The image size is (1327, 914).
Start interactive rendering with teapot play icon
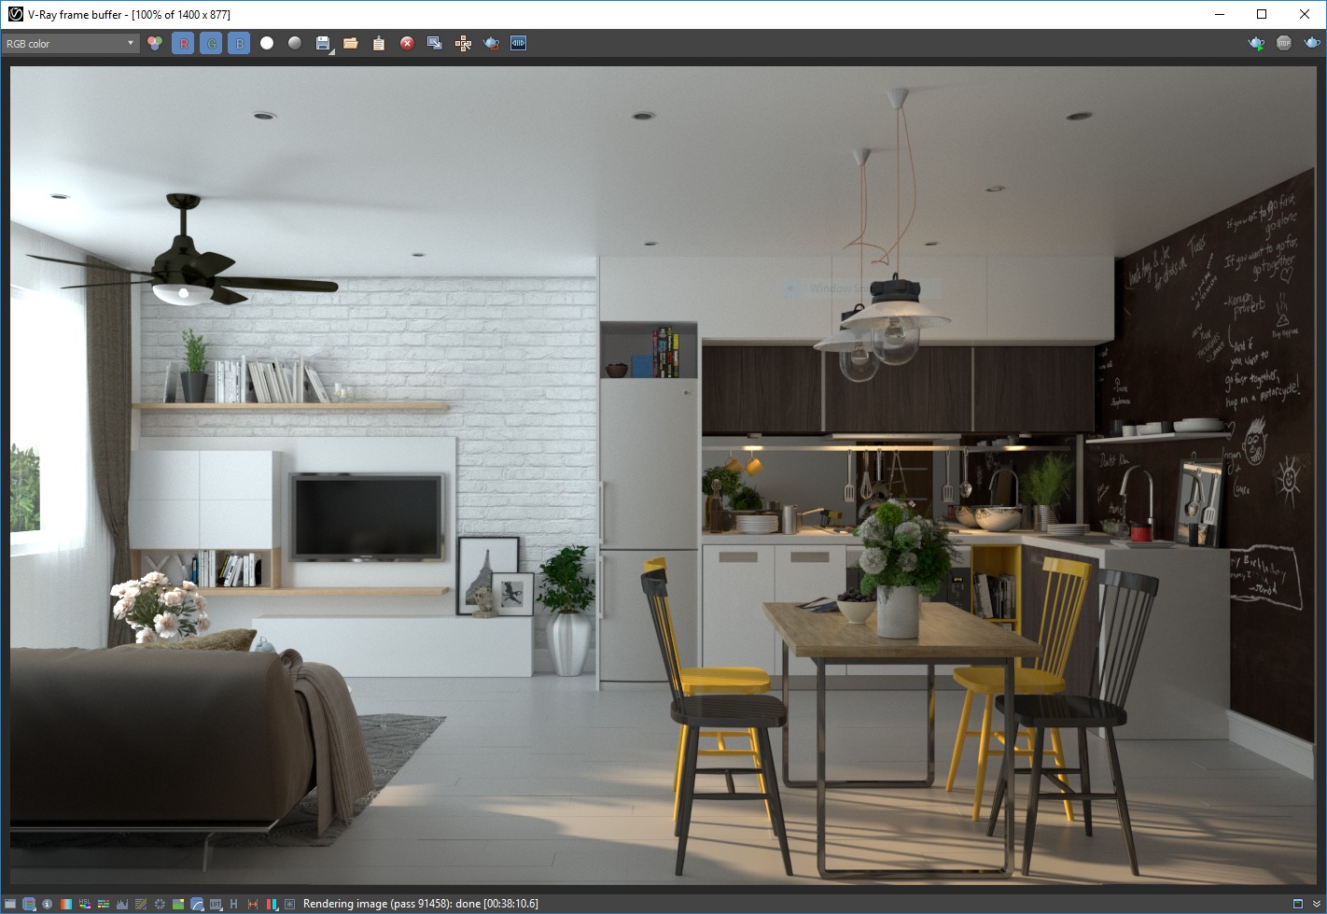[1256, 43]
